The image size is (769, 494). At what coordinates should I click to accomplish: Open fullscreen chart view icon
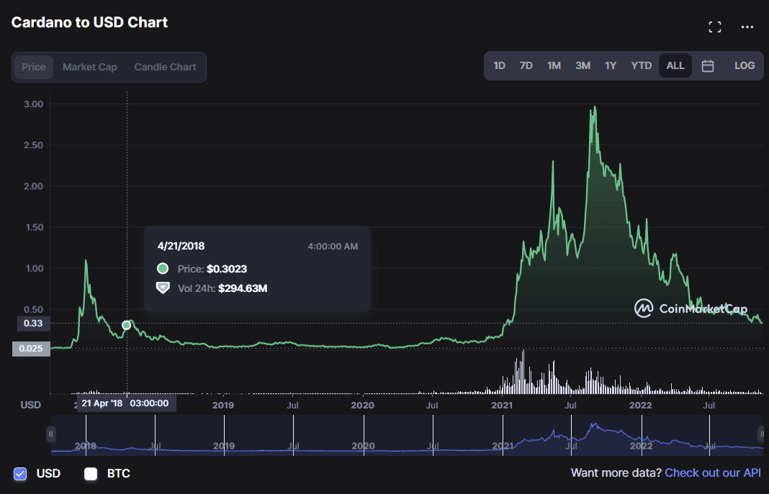[715, 27]
